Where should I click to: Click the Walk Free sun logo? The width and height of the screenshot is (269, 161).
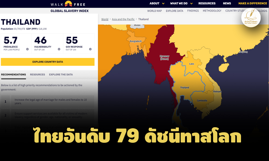(68, 4)
